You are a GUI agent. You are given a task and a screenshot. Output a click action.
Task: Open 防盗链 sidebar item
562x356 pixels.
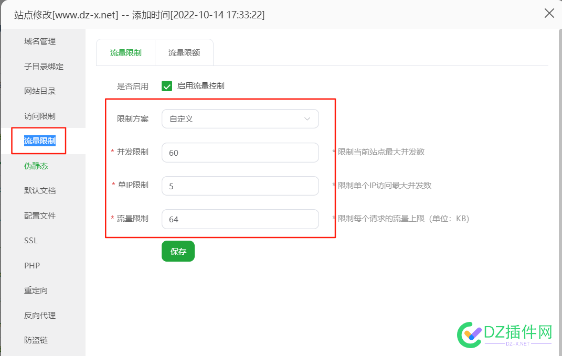coord(36,340)
